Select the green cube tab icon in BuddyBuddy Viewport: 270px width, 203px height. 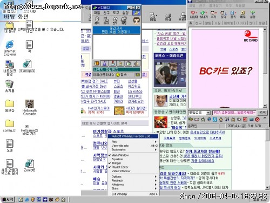pos(129,63)
